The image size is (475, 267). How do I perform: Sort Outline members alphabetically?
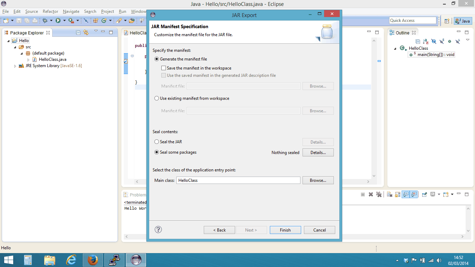(x=426, y=41)
